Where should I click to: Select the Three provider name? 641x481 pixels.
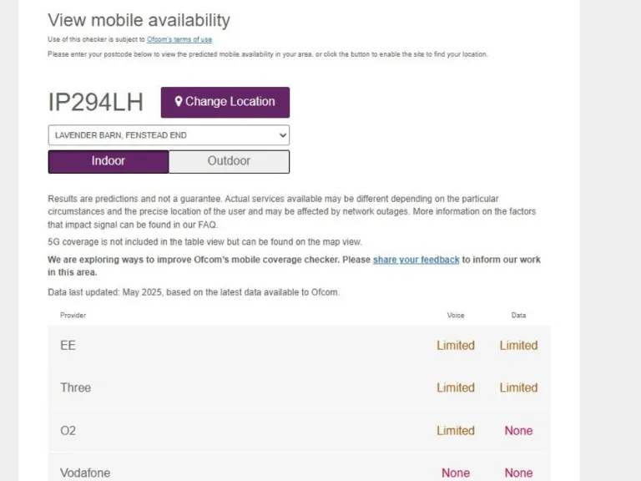tap(75, 387)
